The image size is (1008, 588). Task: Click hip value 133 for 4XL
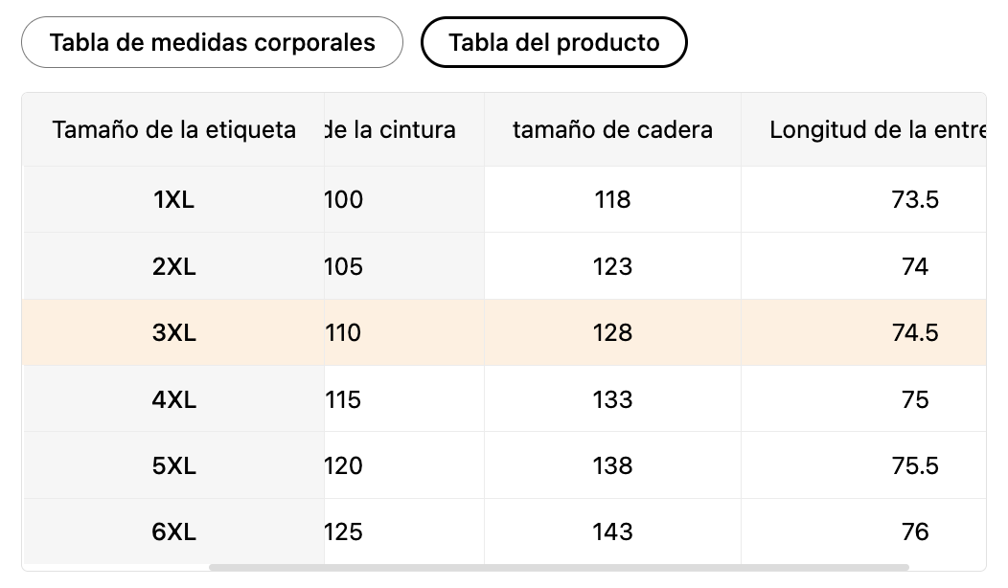coord(612,399)
